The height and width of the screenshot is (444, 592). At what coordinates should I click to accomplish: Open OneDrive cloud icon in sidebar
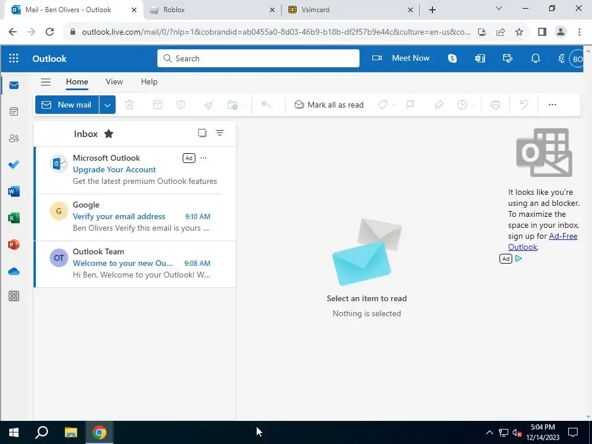(14, 272)
